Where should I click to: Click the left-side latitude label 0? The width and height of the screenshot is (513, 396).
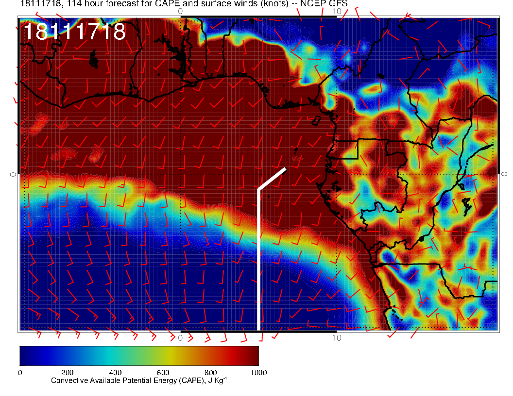point(13,175)
